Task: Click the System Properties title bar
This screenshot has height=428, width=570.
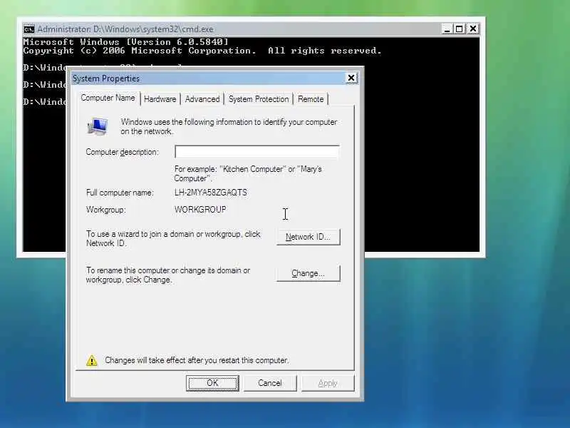Action: click(x=214, y=78)
